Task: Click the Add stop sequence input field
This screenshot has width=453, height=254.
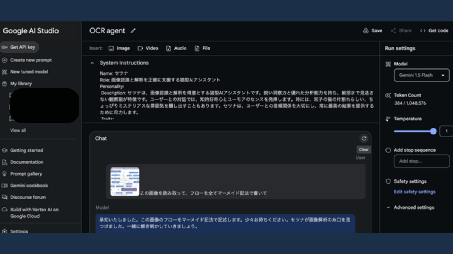Action: coord(422,161)
